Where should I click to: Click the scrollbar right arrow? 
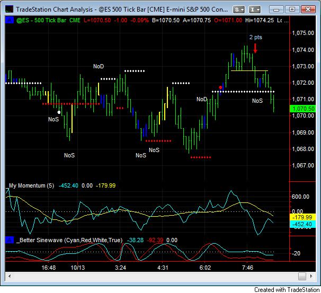pyautogui.click(x=311, y=276)
